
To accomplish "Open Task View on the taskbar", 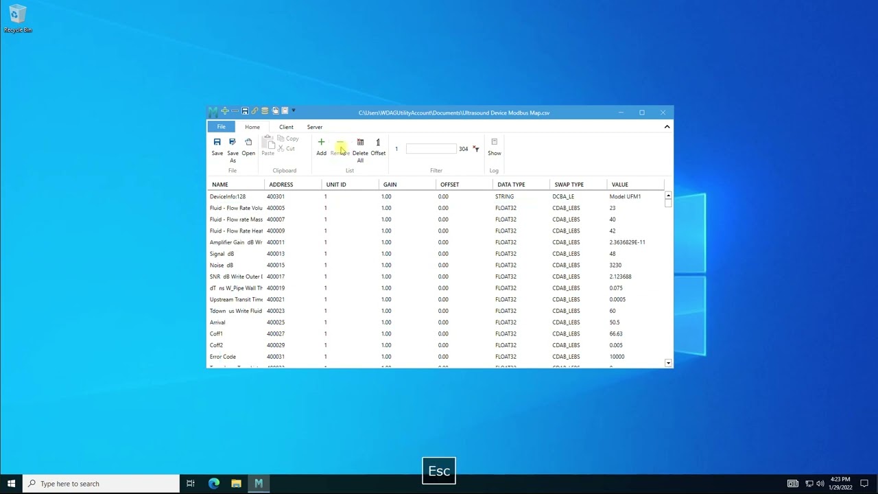I will click(191, 484).
